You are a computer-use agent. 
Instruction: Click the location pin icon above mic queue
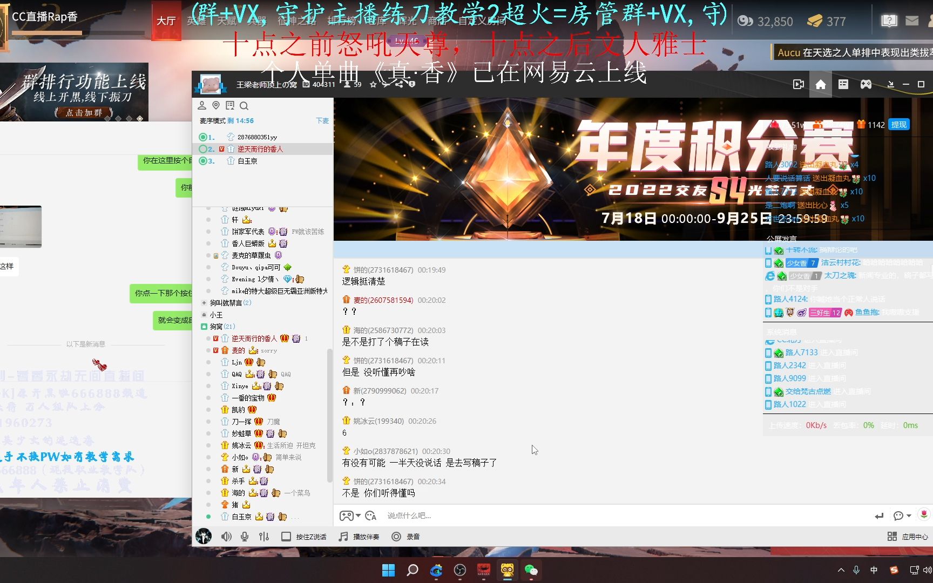point(216,105)
